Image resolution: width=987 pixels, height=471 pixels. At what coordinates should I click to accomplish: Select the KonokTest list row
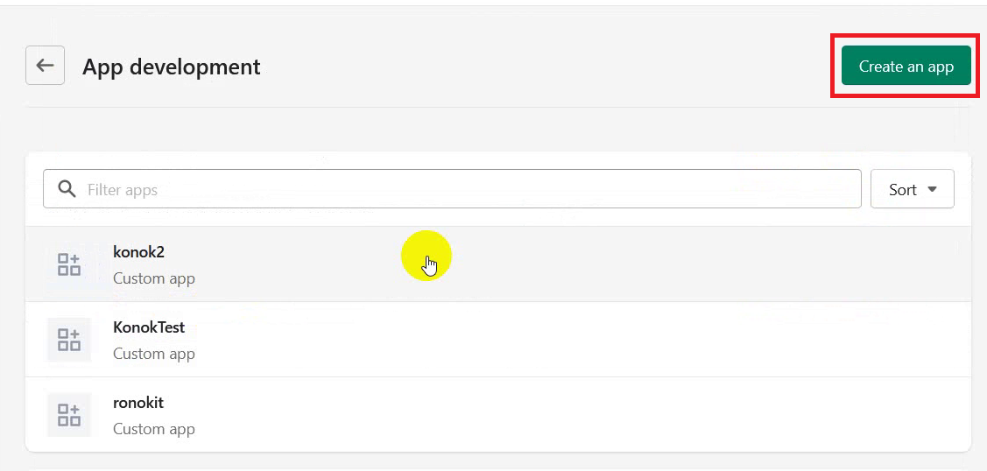498,340
